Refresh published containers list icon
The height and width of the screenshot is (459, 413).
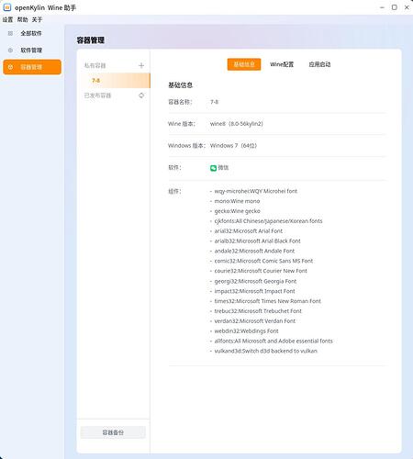(x=141, y=95)
